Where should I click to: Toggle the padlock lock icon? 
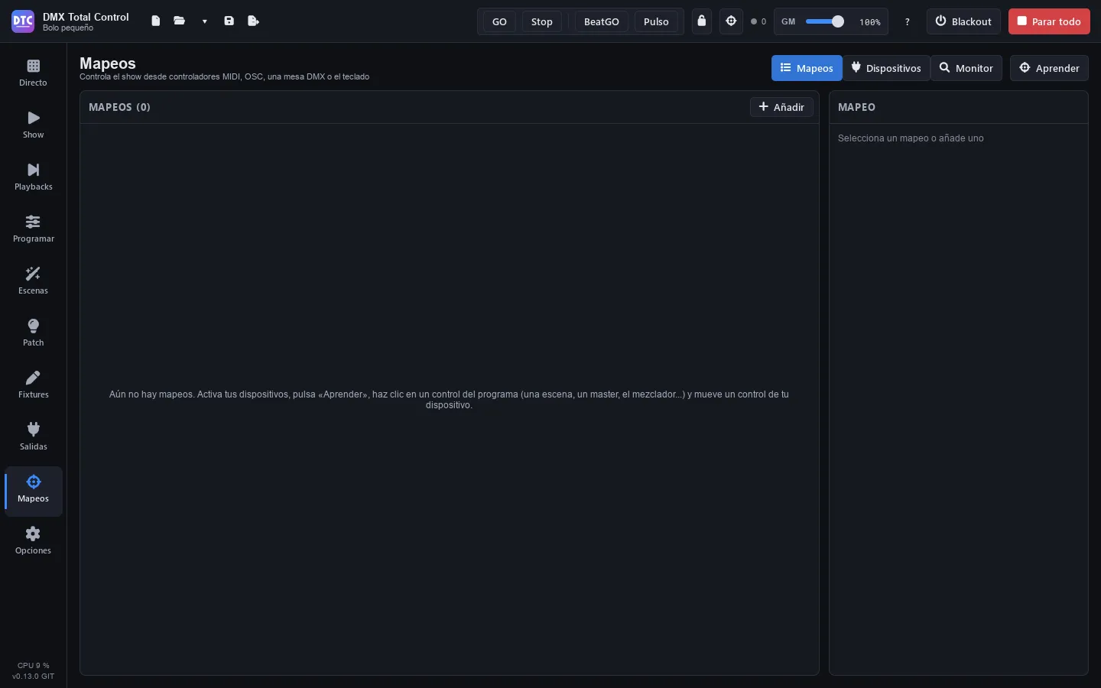pyautogui.click(x=702, y=21)
